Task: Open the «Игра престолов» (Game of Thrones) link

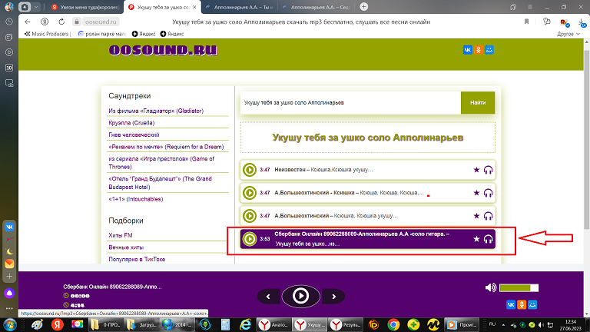Action: [x=161, y=163]
